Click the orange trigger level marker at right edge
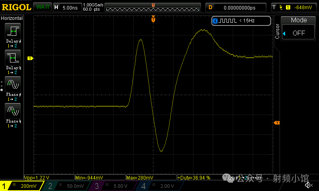This screenshot has height=191, width=319. [x=277, y=123]
